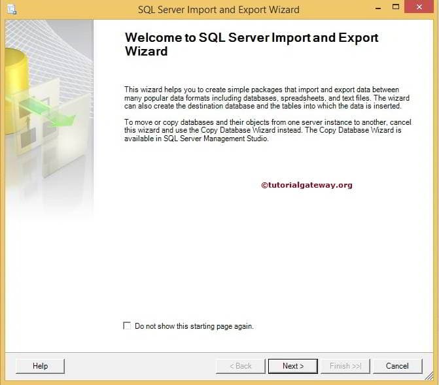Cancel the Import and Export Wizard
The height and width of the screenshot is (385, 439).
click(397, 366)
